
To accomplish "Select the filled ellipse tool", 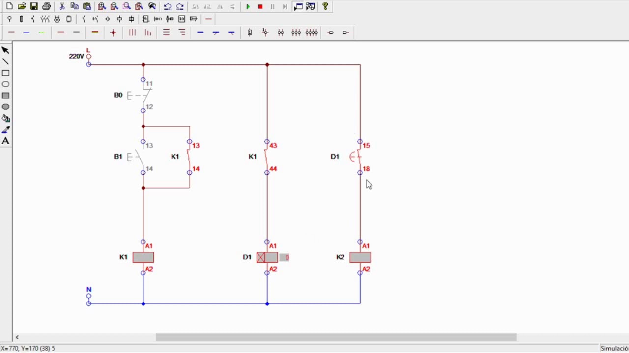I will tap(5, 107).
